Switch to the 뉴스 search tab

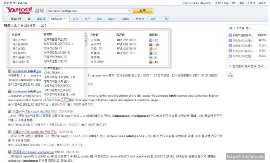pyautogui.click(x=99, y=19)
